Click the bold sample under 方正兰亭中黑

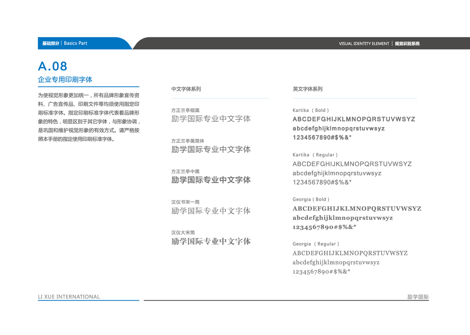211,180
